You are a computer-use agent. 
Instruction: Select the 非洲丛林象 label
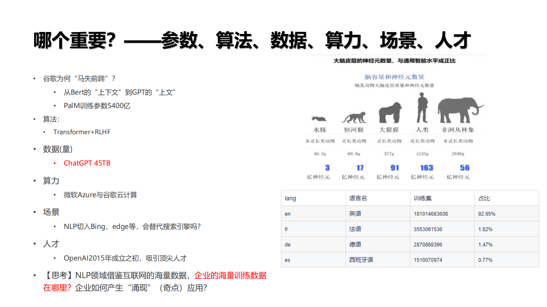click(x=458, y=130)
